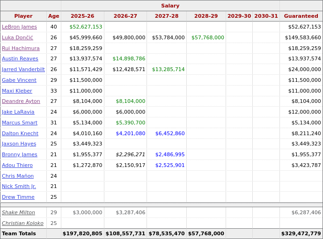Select Adou Thiero's $2,150,917 salary
The image size is (323, 239).
[x=131, y=165]
